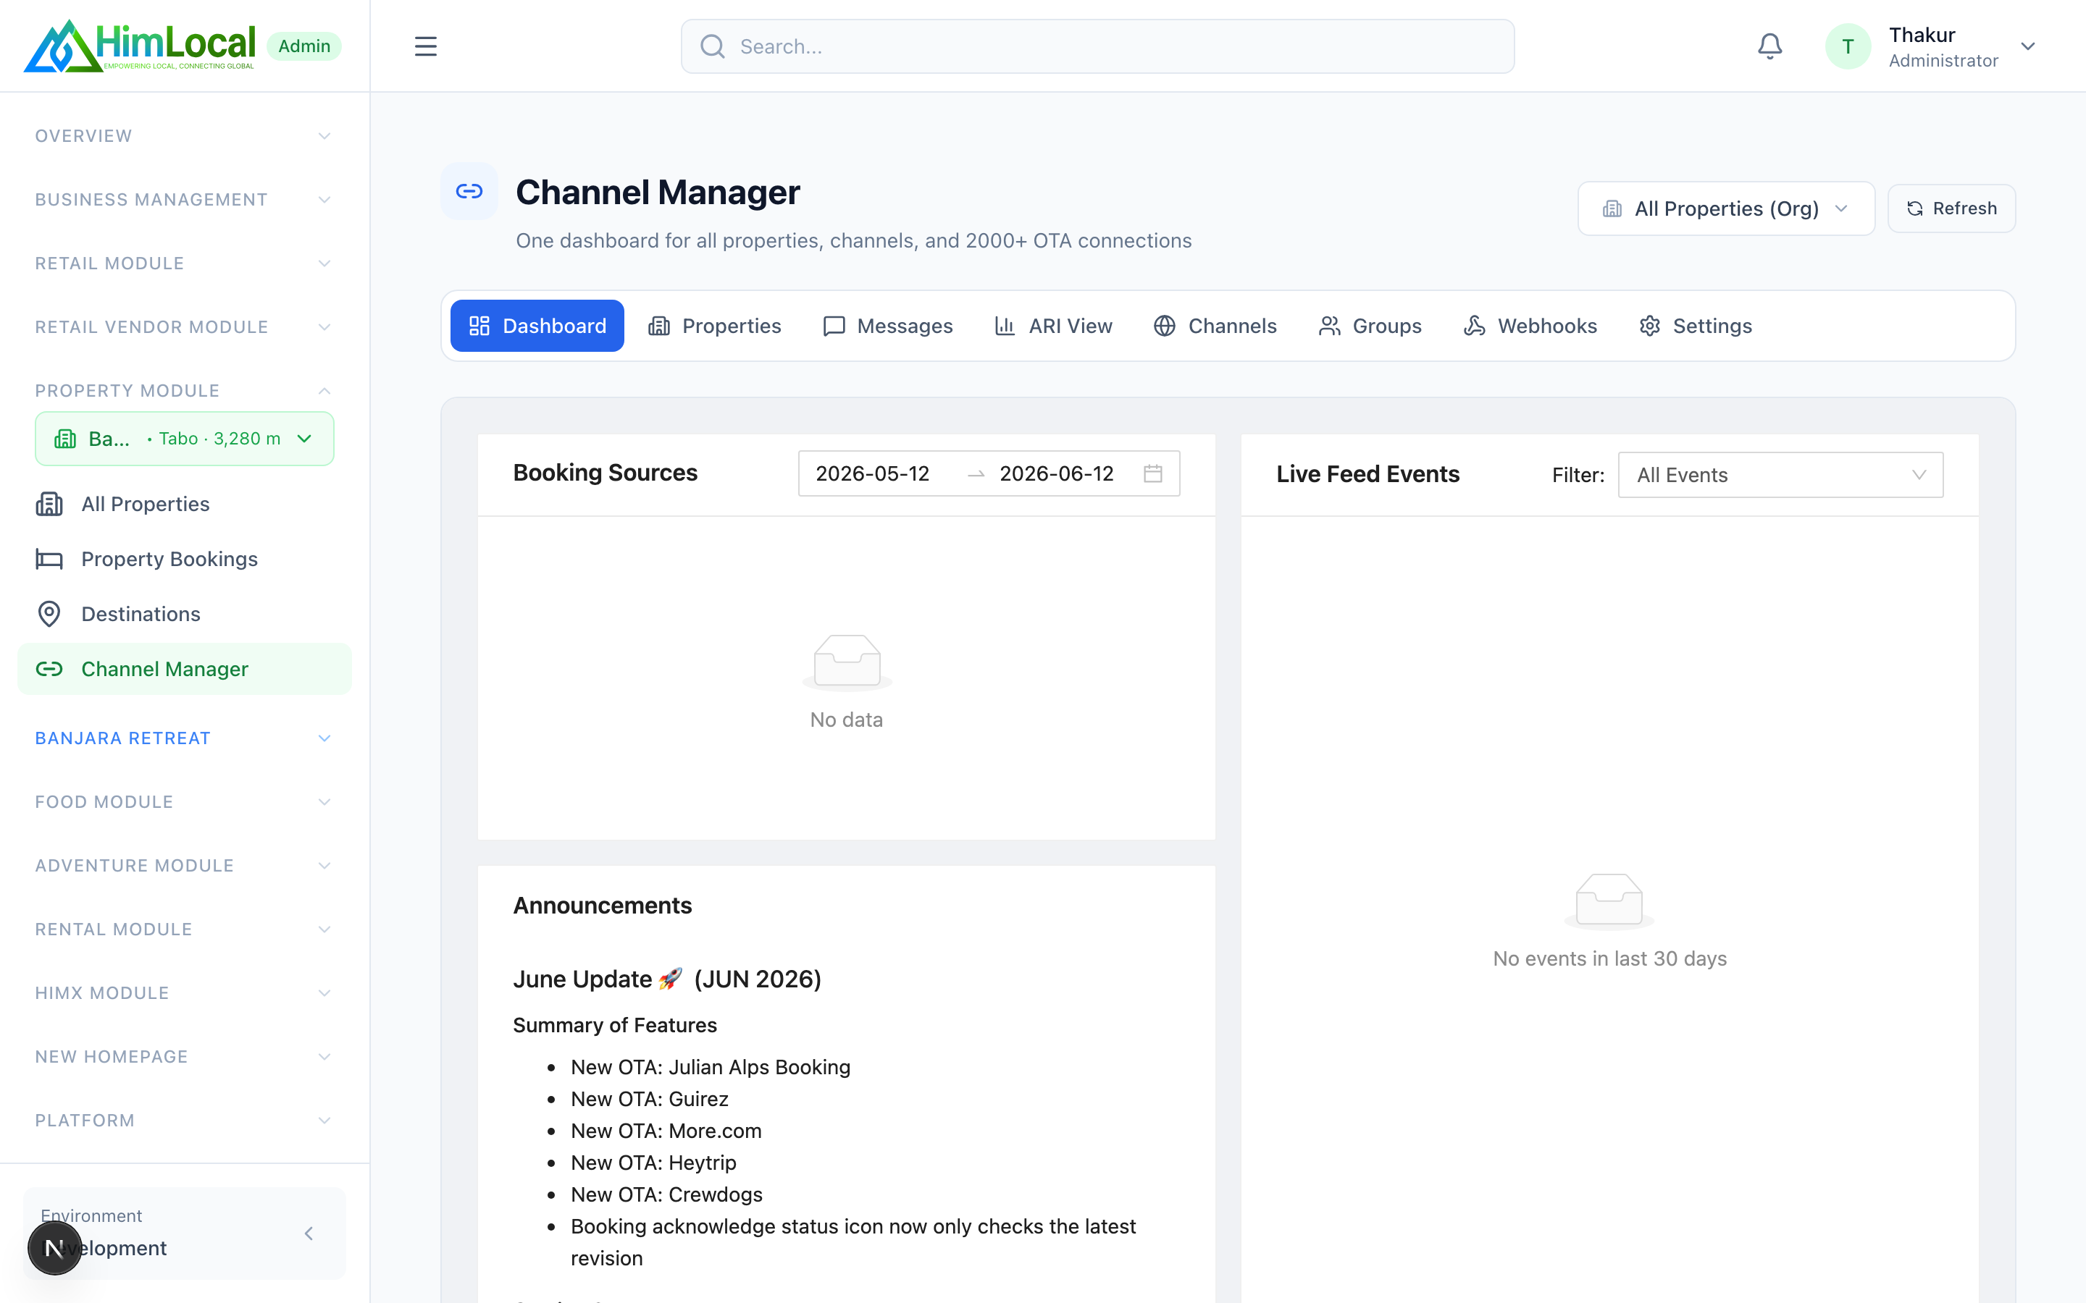Expand the NEW HOMEPAGE section
Screen dimensions: 2086x1303
click(185, 1058)
